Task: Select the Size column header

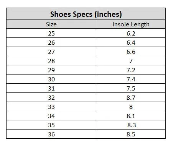Action: point(51,24)
